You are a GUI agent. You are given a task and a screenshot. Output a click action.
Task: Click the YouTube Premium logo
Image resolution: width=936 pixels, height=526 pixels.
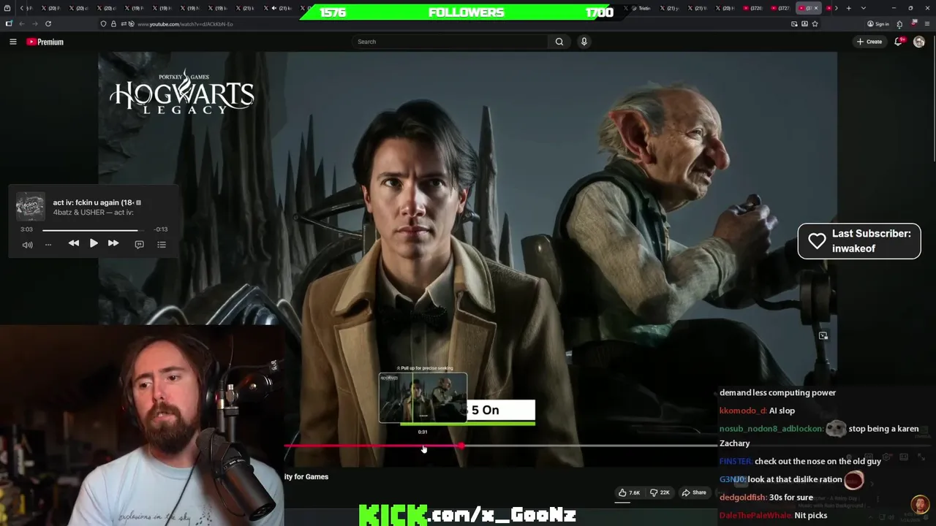point(45,42)
